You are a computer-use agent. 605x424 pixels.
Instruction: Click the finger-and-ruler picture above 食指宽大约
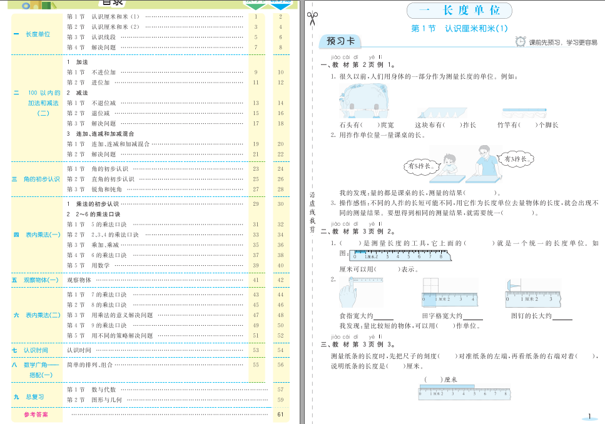[361, 292]
